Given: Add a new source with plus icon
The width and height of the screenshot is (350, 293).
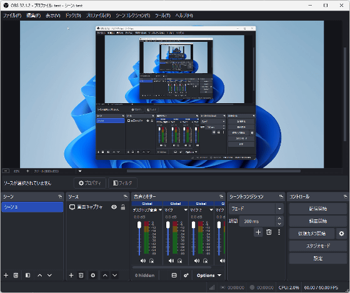Looking at the screenshot, I should (71, 275).
